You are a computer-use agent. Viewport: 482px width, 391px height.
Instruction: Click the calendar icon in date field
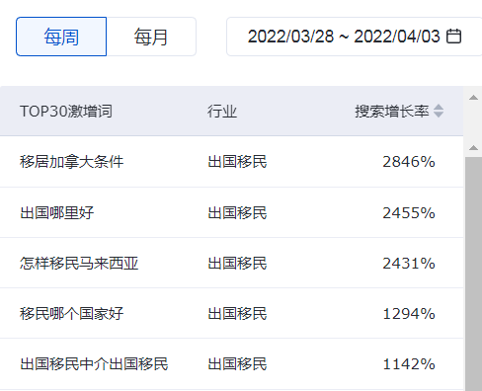[x=453, y=37]
